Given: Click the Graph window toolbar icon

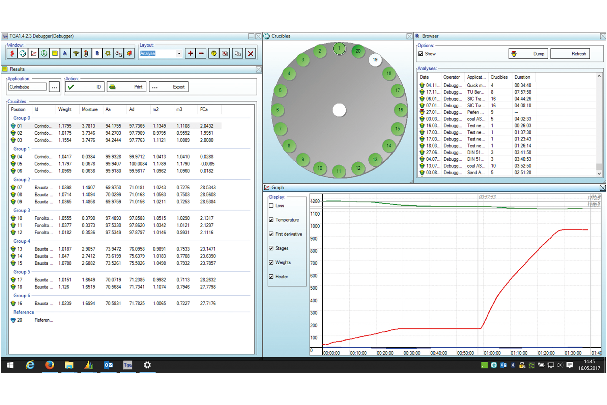Looking at the screenshot, I should pyautogui.click(x=34, y=53).
